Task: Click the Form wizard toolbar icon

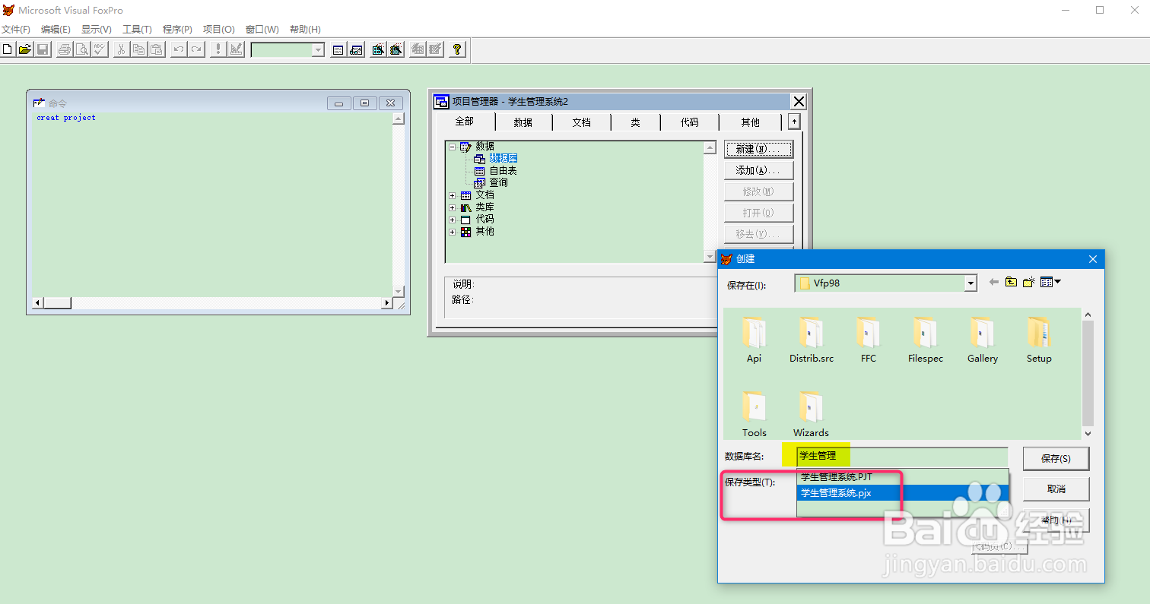Action: point(378,49)
